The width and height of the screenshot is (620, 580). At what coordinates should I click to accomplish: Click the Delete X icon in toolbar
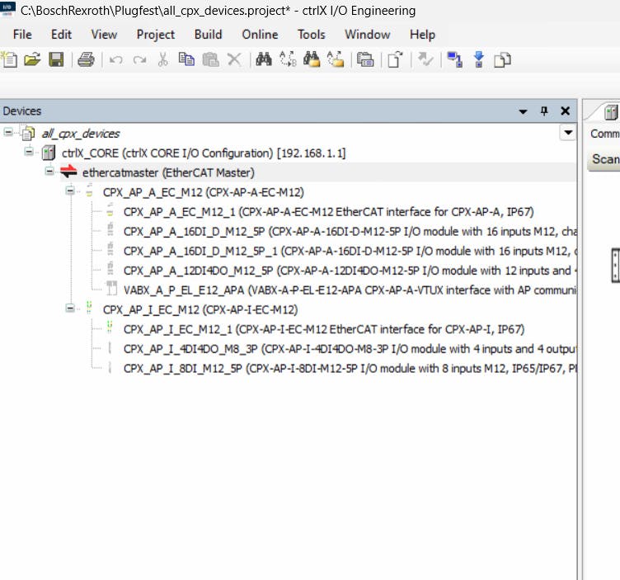234,59
